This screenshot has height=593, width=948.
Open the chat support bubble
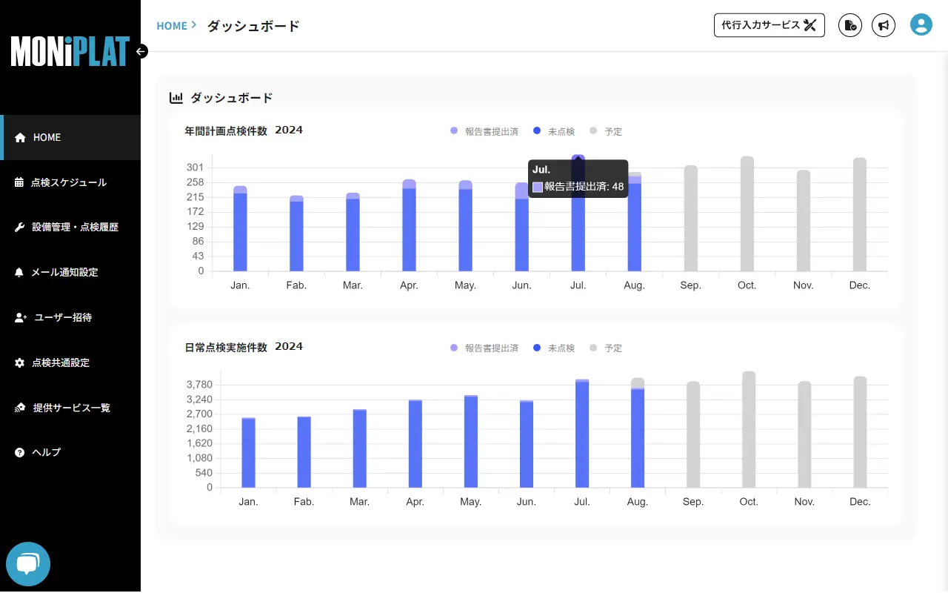pyautogui.click(x=28, y=564)
